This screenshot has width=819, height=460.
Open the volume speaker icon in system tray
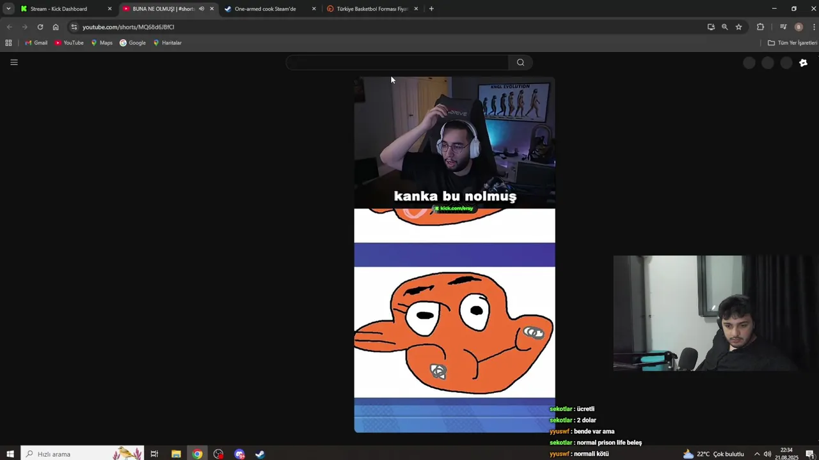click(x=767, y=454)
